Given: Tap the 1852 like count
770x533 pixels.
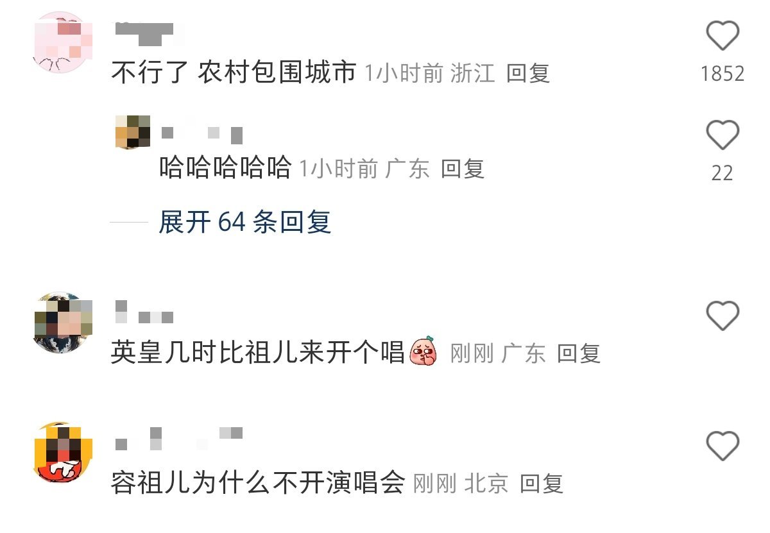Looking at the screenshot, I should [723, 74].
